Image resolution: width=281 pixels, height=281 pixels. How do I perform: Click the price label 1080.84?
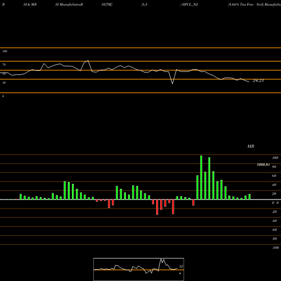click(x=264, y=165)
